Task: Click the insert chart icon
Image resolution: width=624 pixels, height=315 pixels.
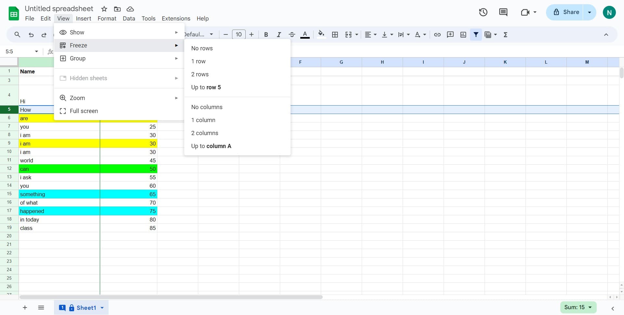Action: 463,35
